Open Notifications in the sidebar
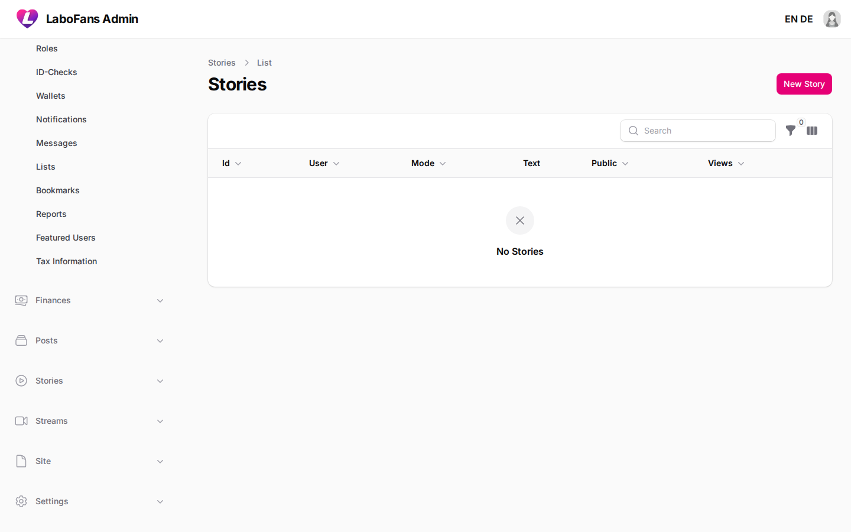 click(61, 119)
